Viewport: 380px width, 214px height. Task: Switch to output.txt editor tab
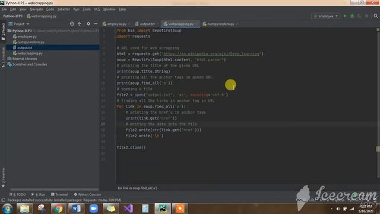(x=147, y=24)
